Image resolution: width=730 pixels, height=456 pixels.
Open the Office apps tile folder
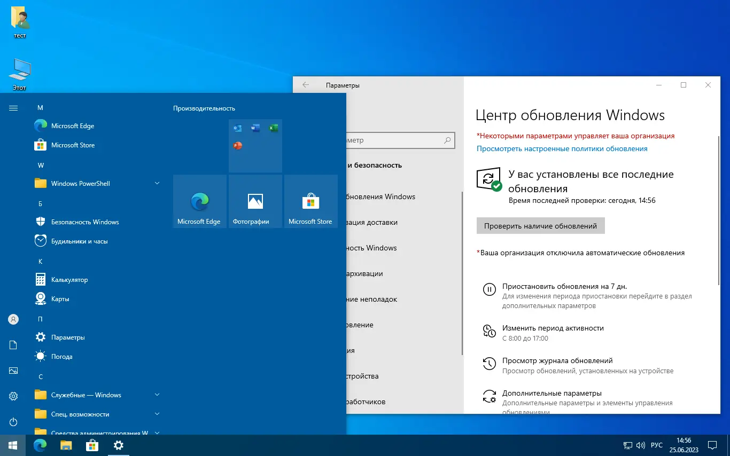click(x=255, y=146)
